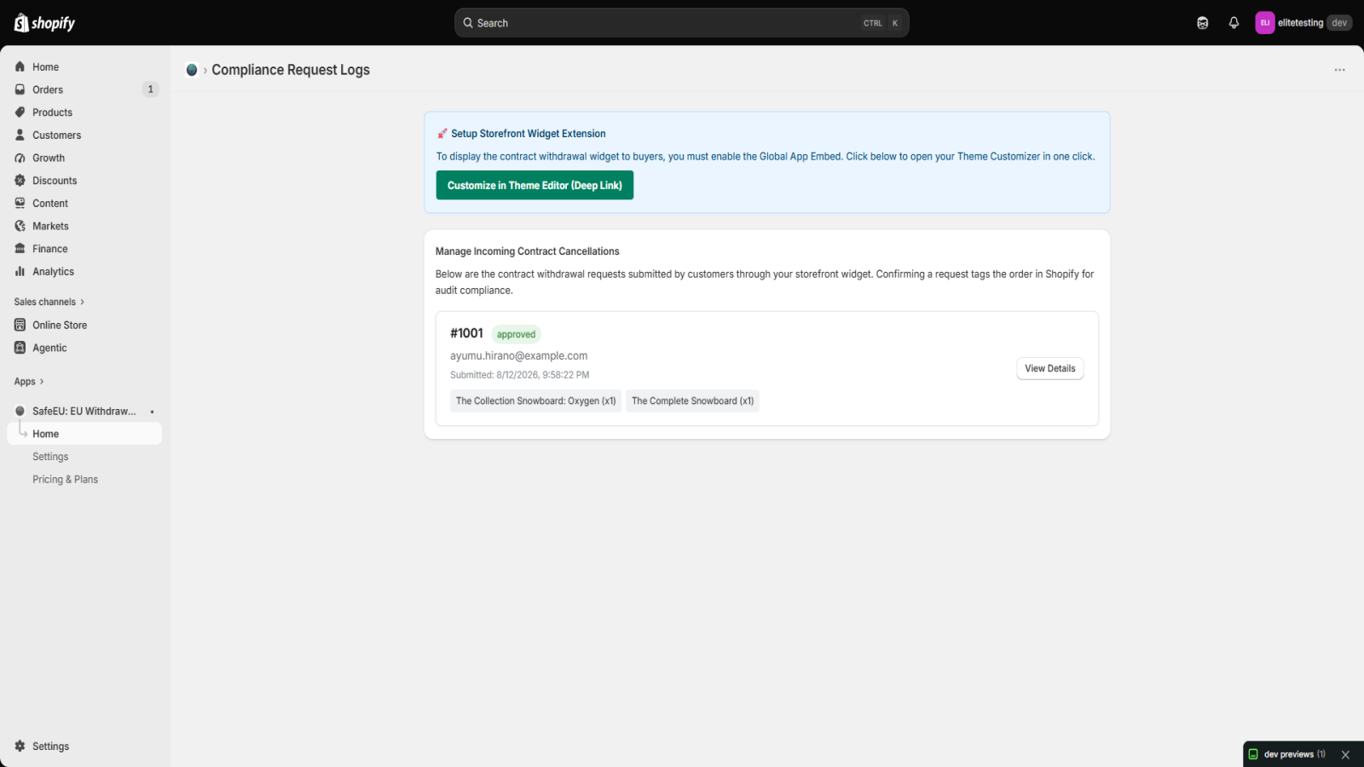Screen dimensions: 1364x767
Task: Open the page more actions ellipsis menu
Action: click(x=1339, y=70)
